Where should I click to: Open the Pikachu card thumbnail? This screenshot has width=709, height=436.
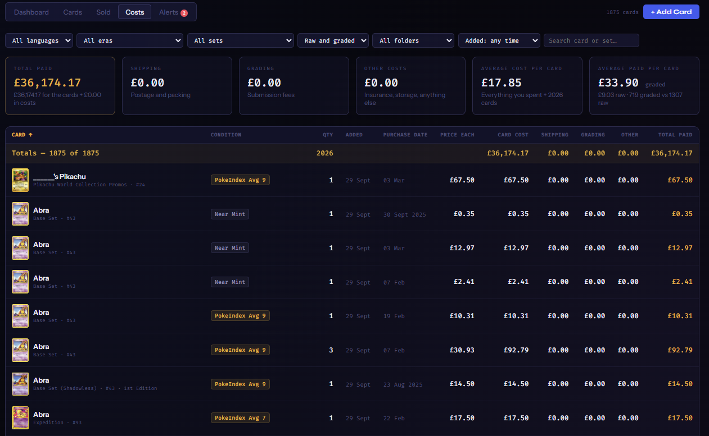pos(20,180)
